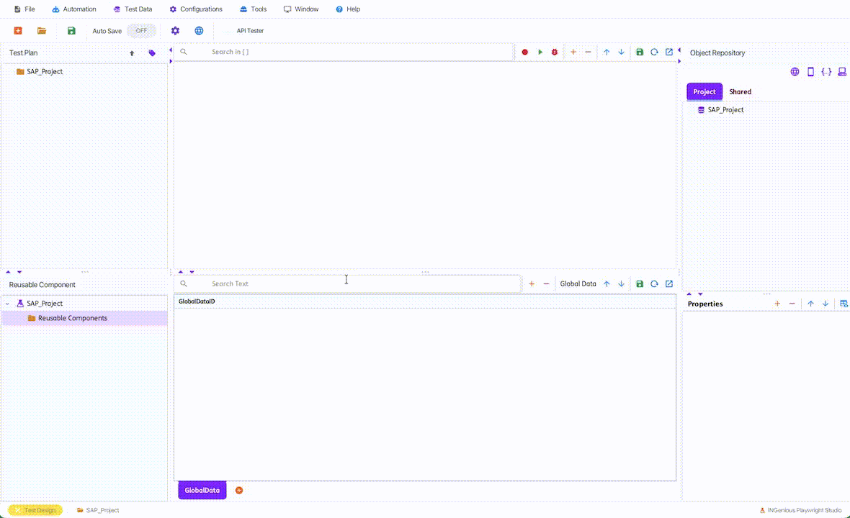850x518 pixels.
Task: Click the Search Text field
Action: tap(347, 283)
